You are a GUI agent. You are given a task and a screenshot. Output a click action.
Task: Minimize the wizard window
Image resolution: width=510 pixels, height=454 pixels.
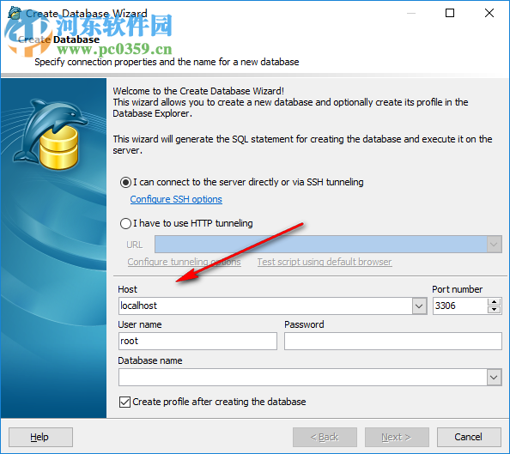(x=411, y=14)
